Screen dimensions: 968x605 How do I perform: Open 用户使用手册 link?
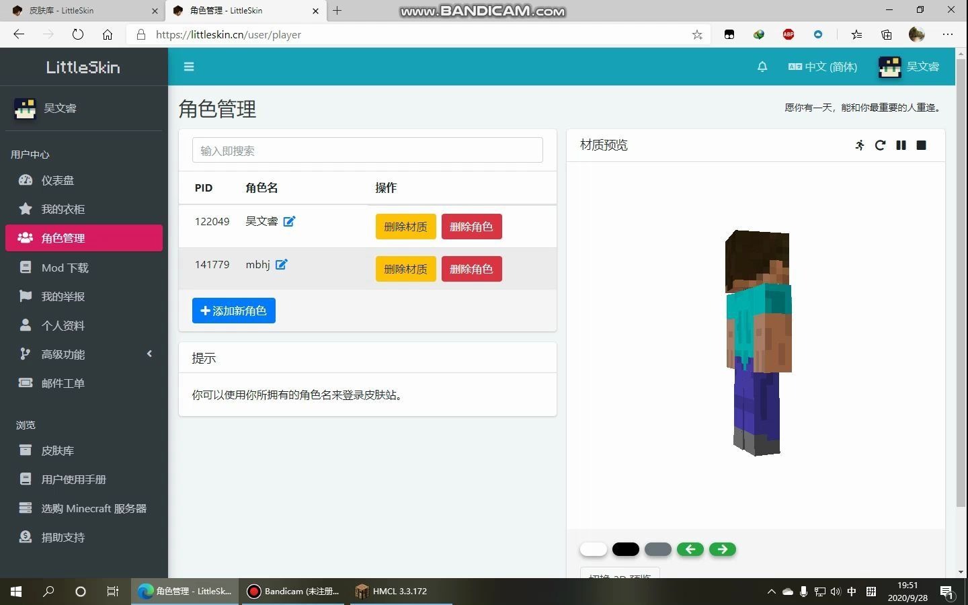click(x=84, y=479)
